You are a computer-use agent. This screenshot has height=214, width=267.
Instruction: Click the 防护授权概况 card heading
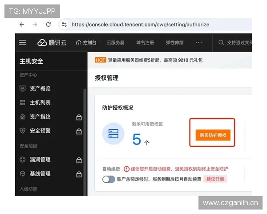[117, 108]
